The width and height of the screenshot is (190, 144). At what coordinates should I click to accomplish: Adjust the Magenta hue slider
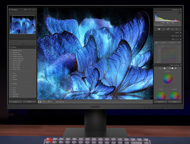[x=169, y=62]
